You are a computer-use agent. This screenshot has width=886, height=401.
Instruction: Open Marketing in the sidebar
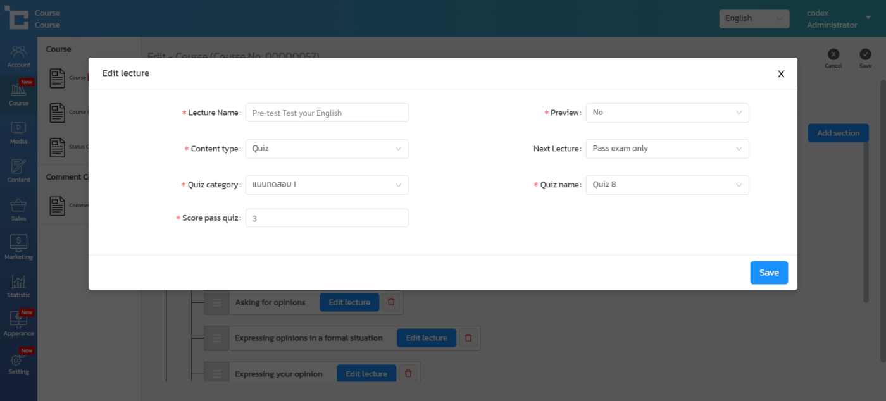click(18, 249)
